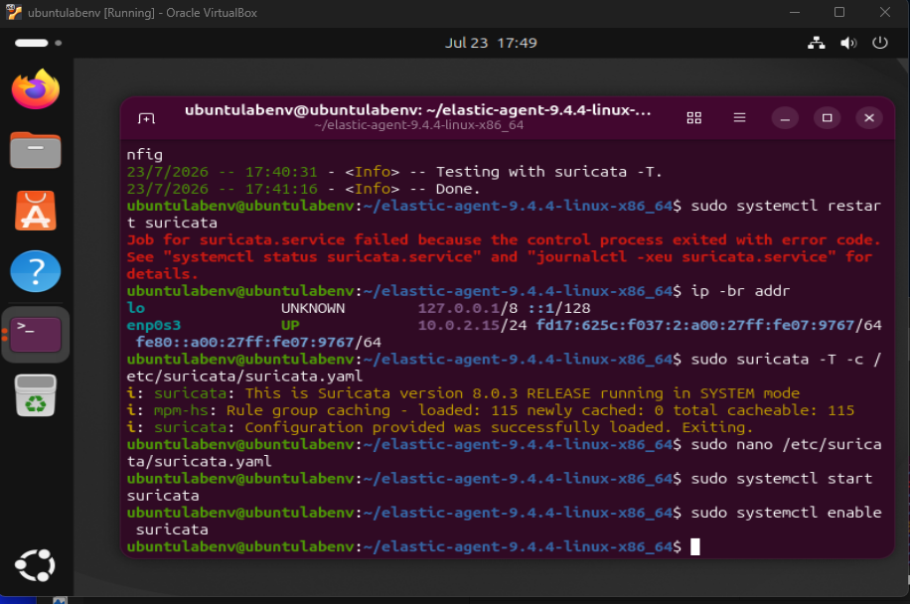Open a new terminal tab button
This screenshot has width=910, height=604.
pos(146,118)
